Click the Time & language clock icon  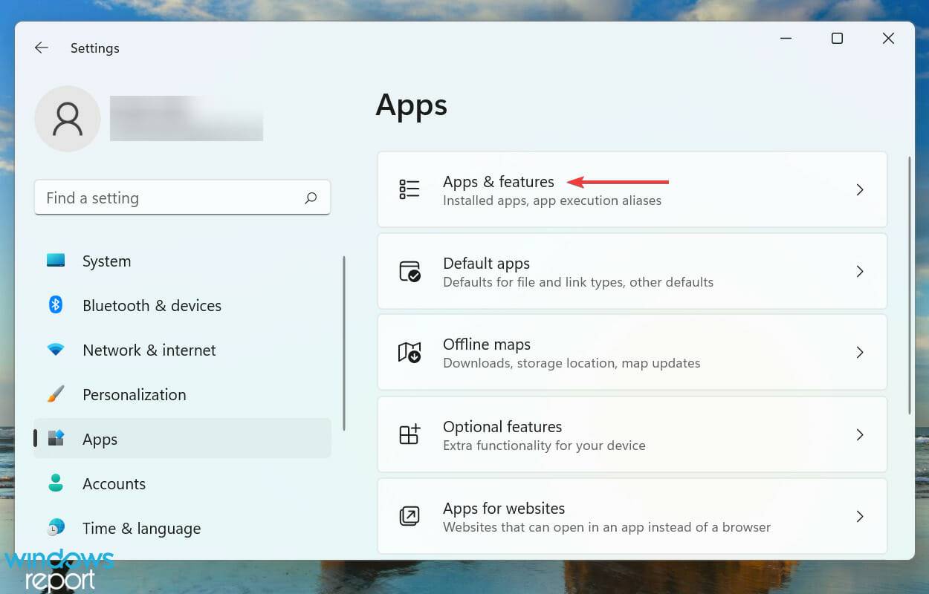coord(55,528)
